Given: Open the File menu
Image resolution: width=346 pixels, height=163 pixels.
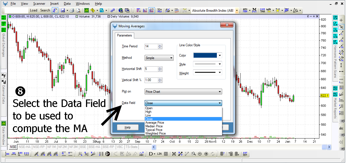Looking at the screenshot, I should coord(13,4).
